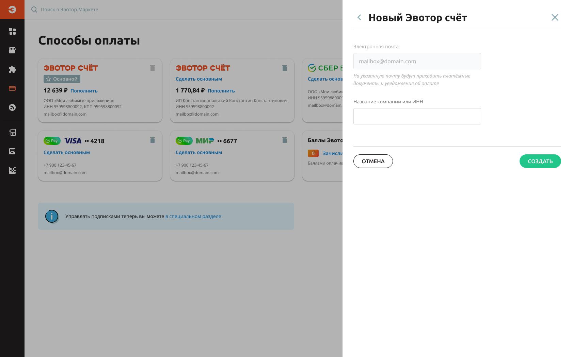Open the store icon in sidebar
This screenshot has width=572, height=357.
tap(12, 50)
